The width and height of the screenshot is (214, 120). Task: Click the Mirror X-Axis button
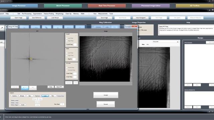coord(15,100)
